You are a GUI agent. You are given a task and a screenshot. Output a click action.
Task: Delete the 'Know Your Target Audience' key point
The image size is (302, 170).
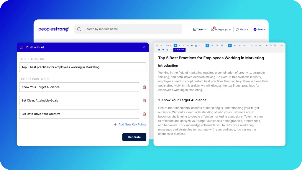144,87
